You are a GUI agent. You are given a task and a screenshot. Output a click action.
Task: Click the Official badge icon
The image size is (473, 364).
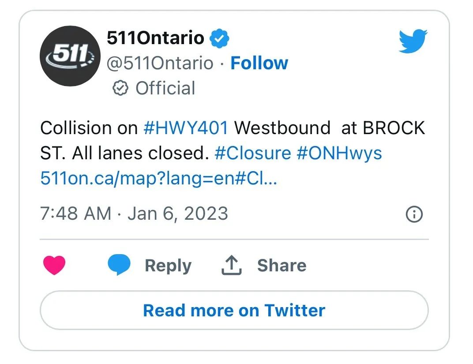point(120,88)
